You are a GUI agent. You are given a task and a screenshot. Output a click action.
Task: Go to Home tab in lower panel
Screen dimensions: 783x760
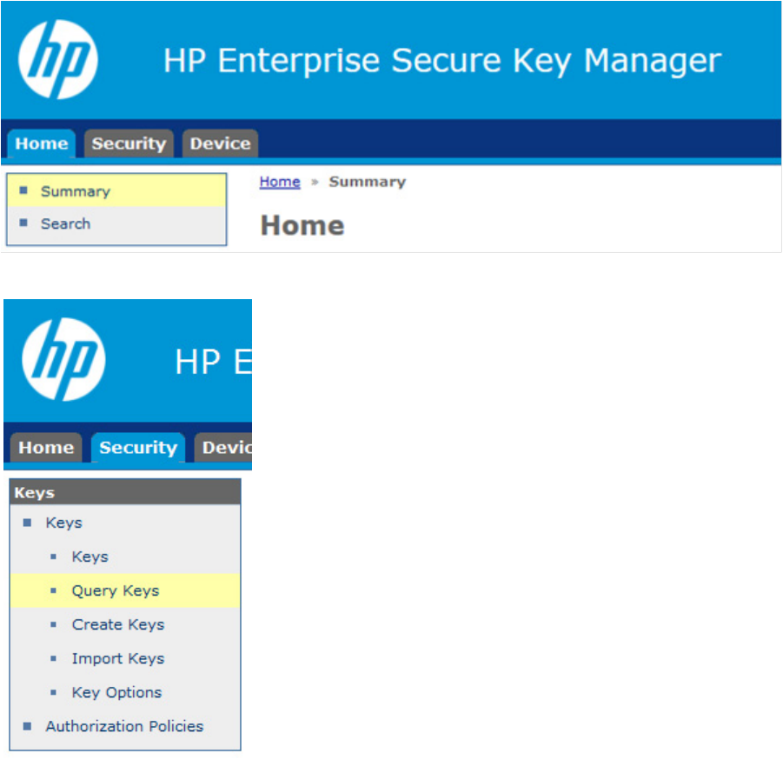click(46, 448)
